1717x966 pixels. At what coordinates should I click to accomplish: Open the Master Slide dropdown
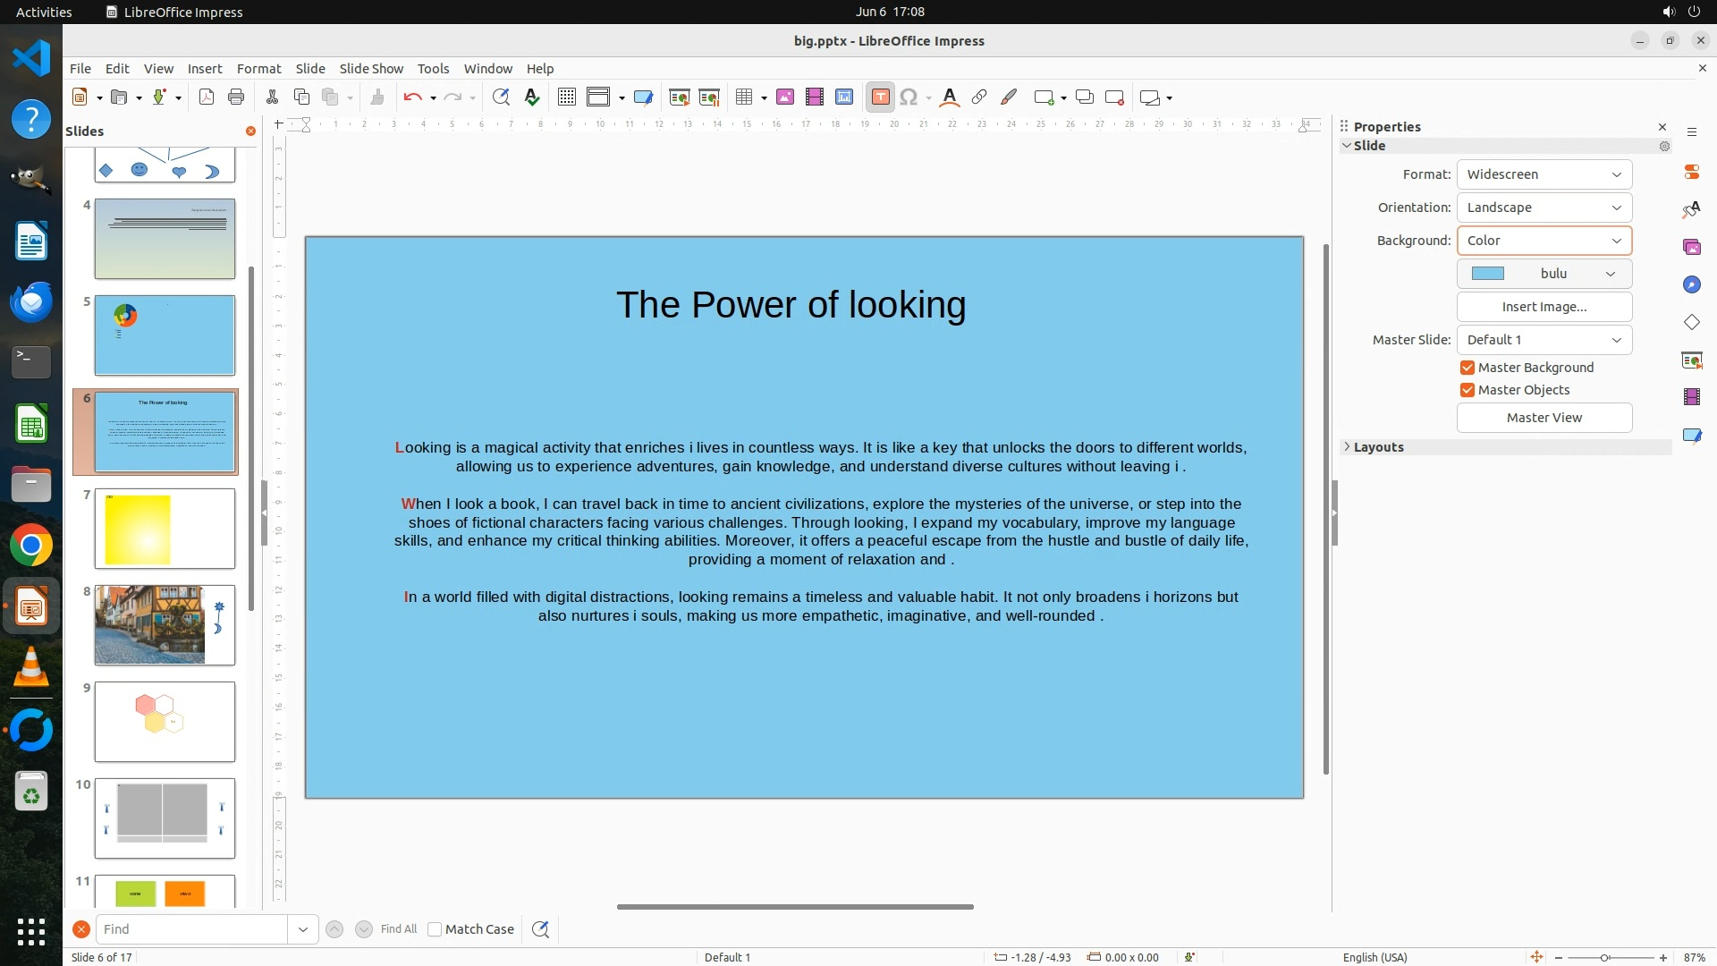point(1544,340)
